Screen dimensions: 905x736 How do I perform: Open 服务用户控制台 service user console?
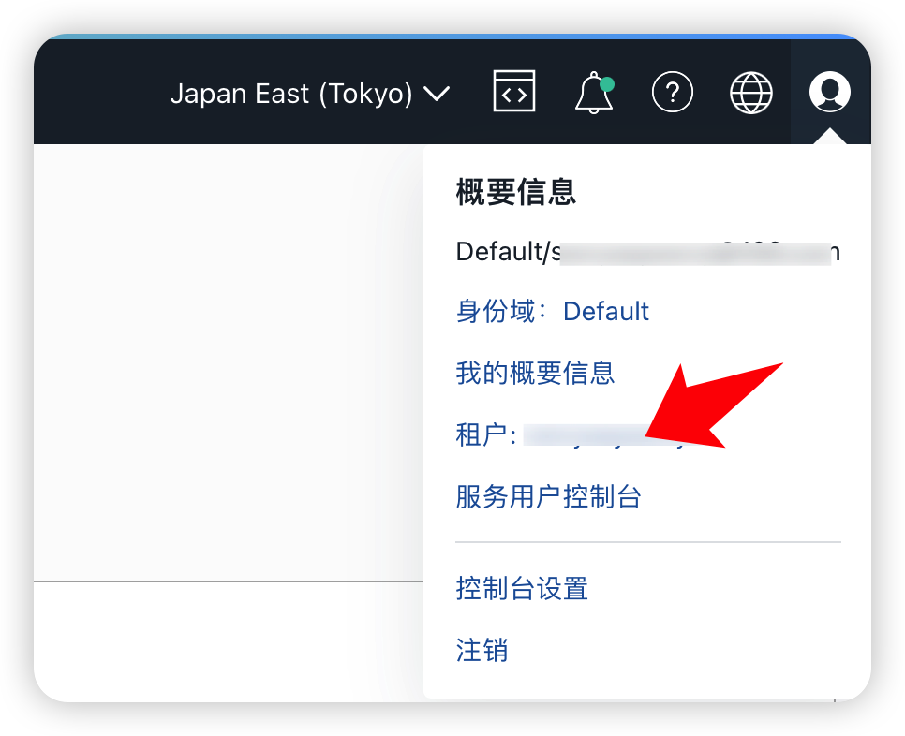548,497
